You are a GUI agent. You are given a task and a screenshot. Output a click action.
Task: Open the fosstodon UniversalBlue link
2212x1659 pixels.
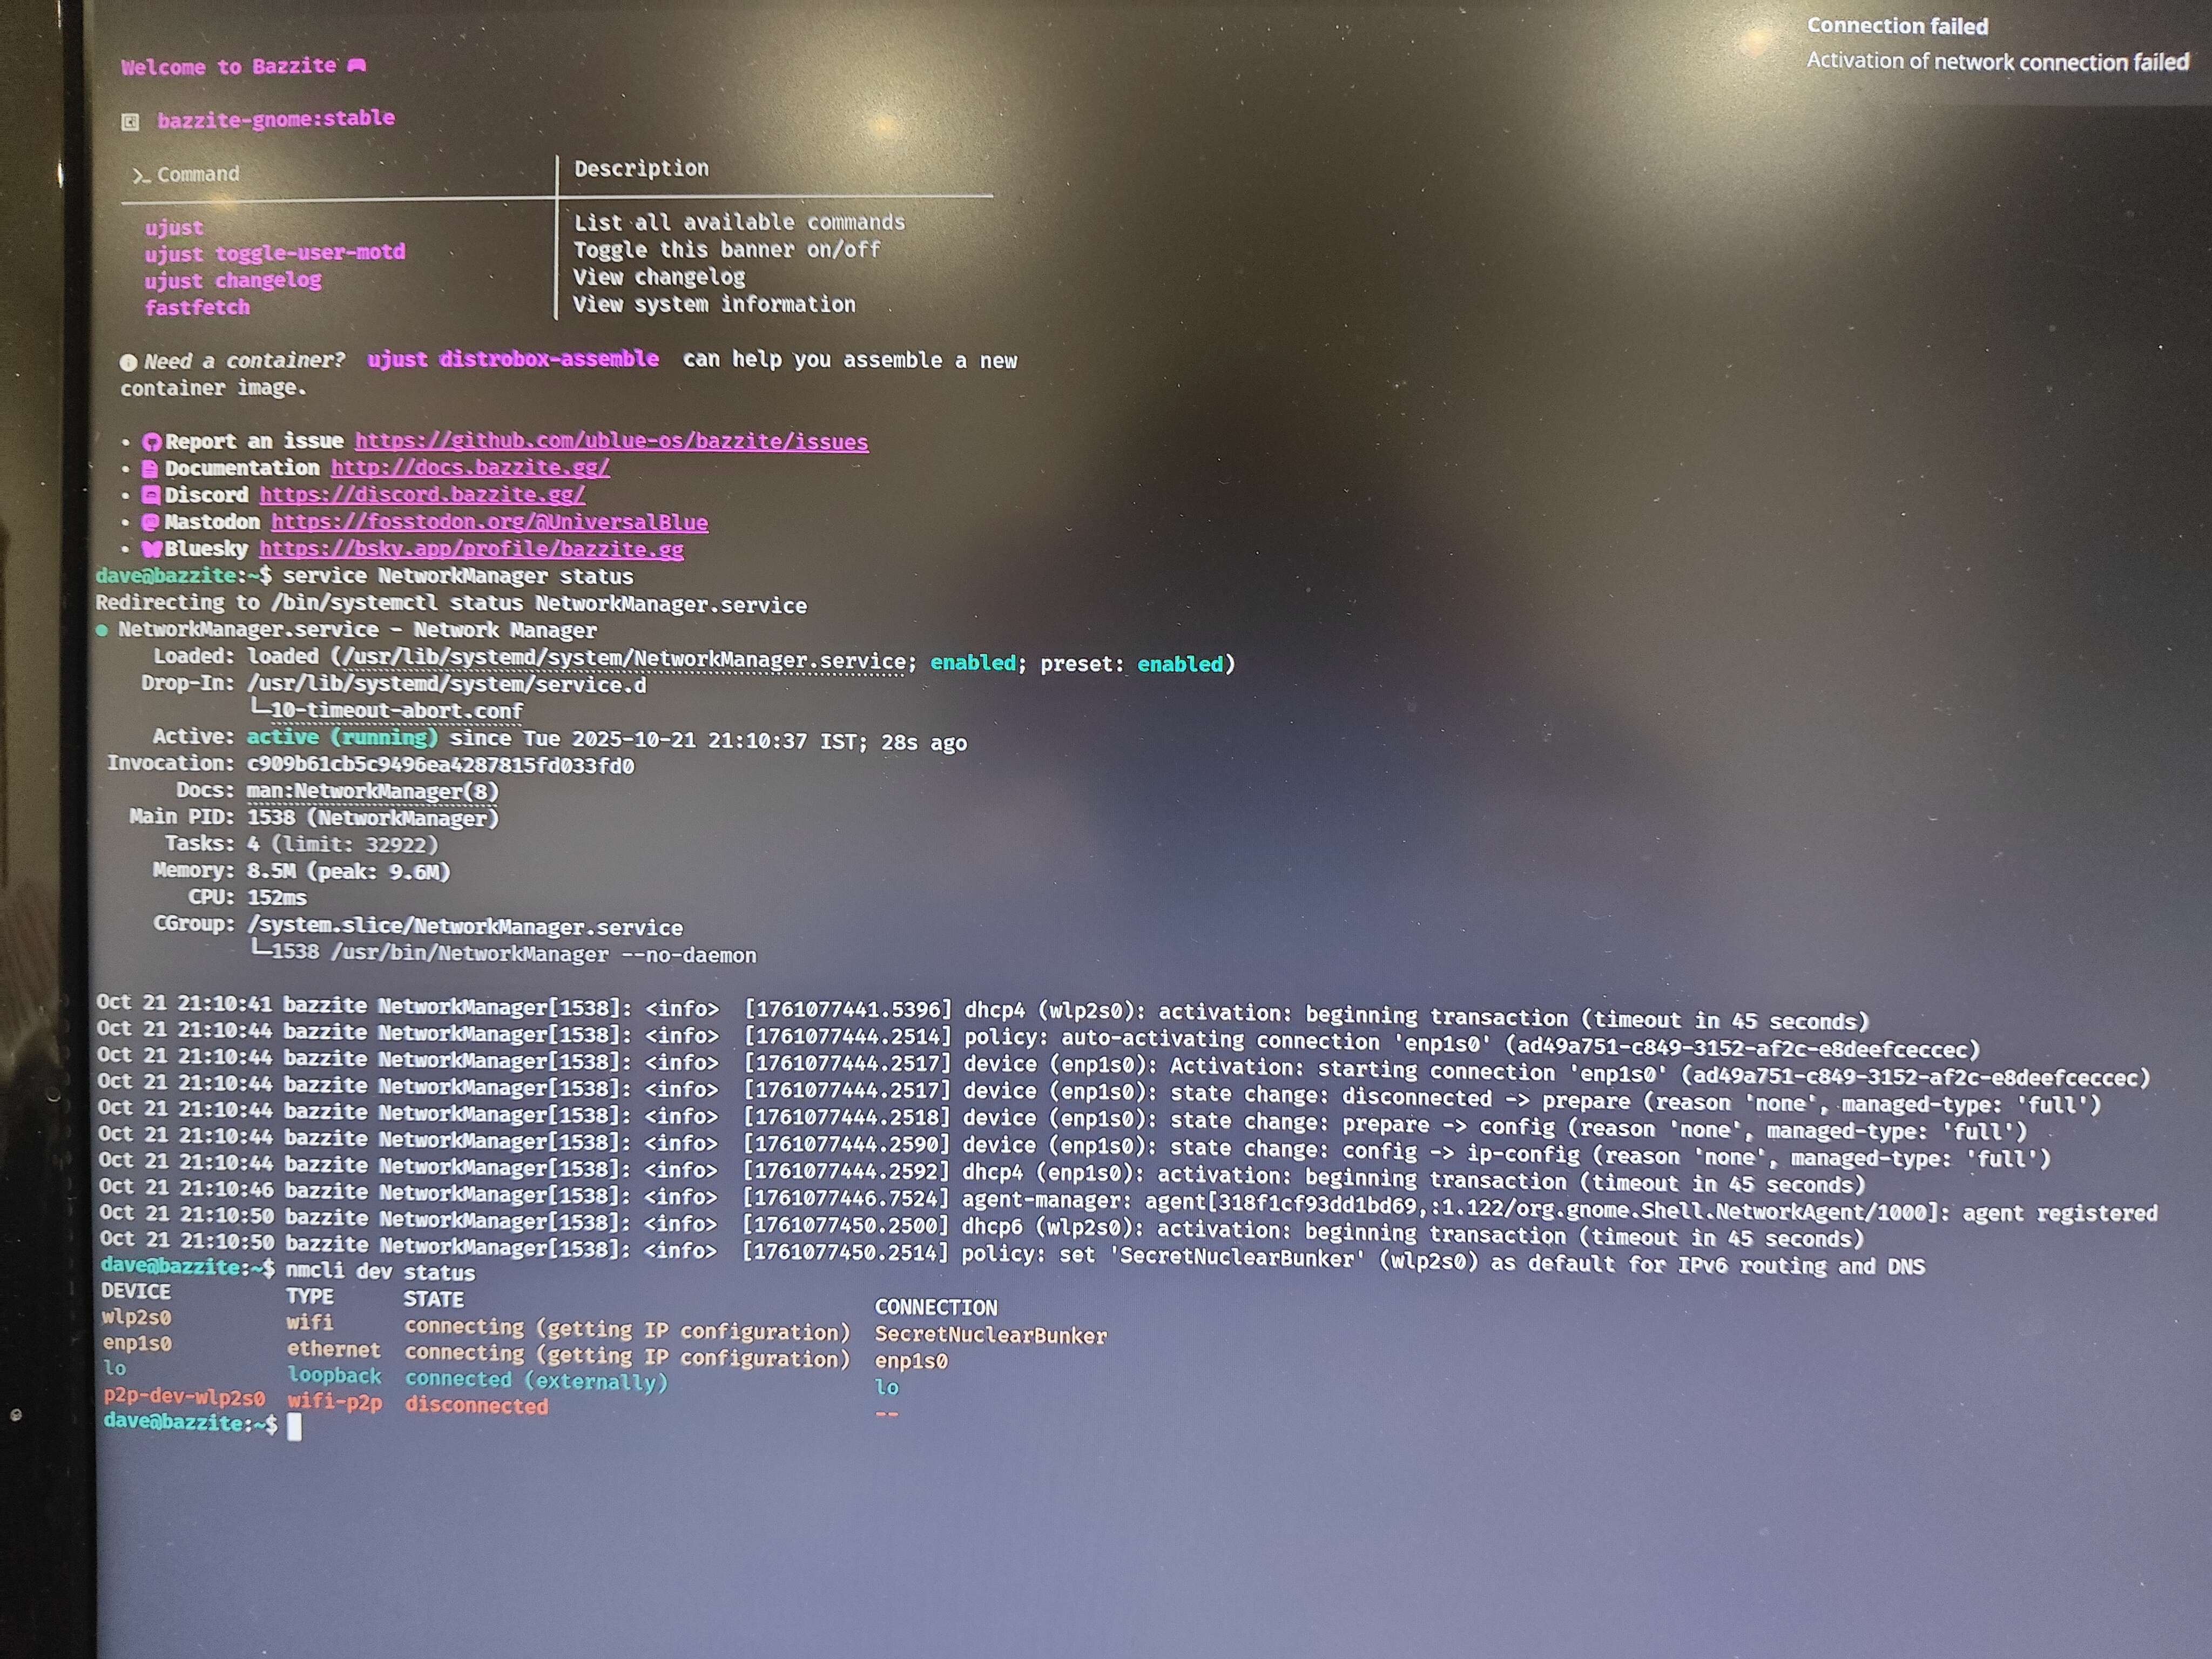pyautogui.click(x=489, y=522)
